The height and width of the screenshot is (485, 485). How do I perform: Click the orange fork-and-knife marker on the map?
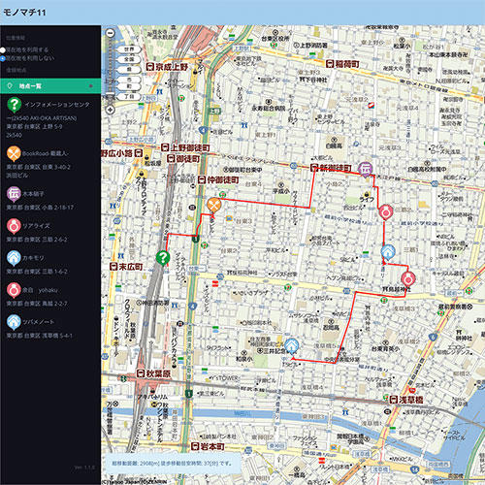(214, 205)
